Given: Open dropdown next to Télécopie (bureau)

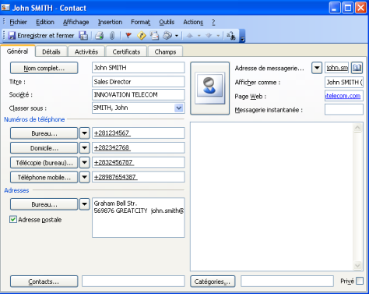Looking at the screenshot, I should coord(84,163).
